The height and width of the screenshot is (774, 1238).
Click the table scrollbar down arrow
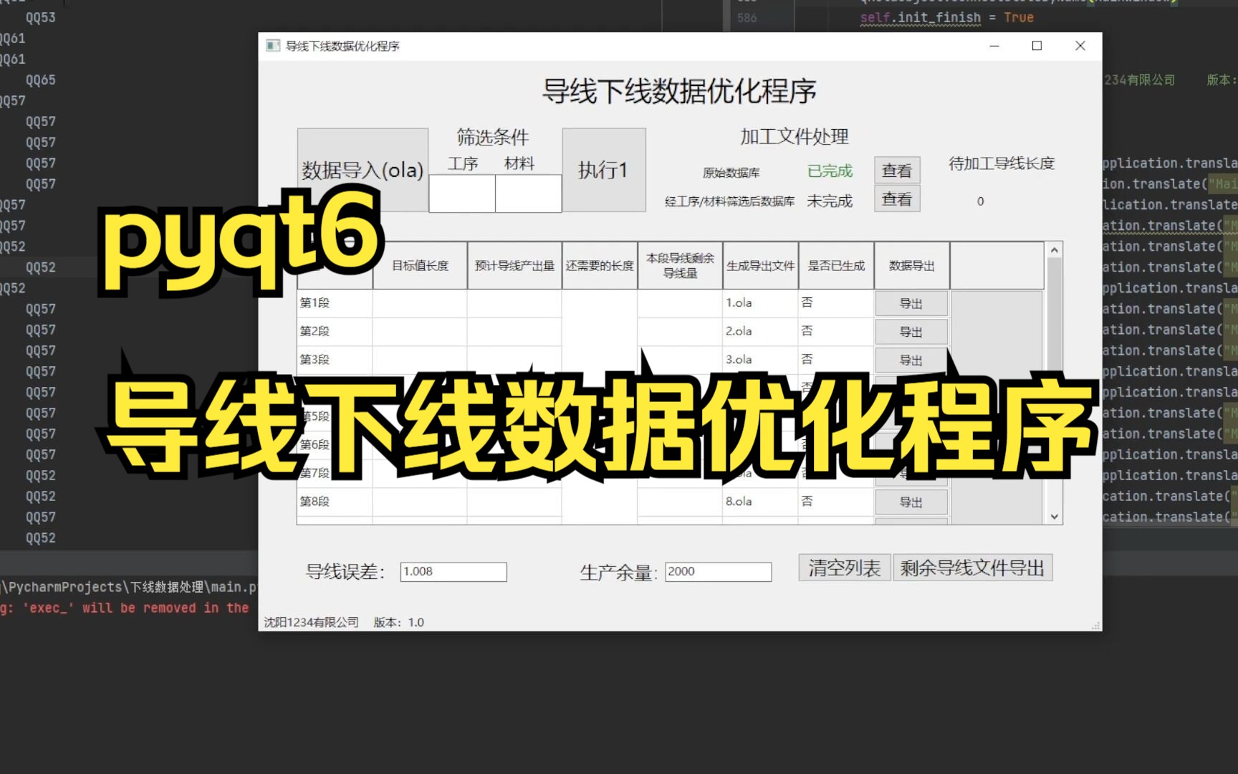[1054, 516]
